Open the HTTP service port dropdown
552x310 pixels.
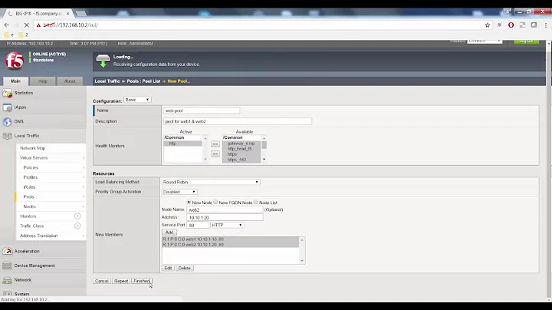point(227,225)
